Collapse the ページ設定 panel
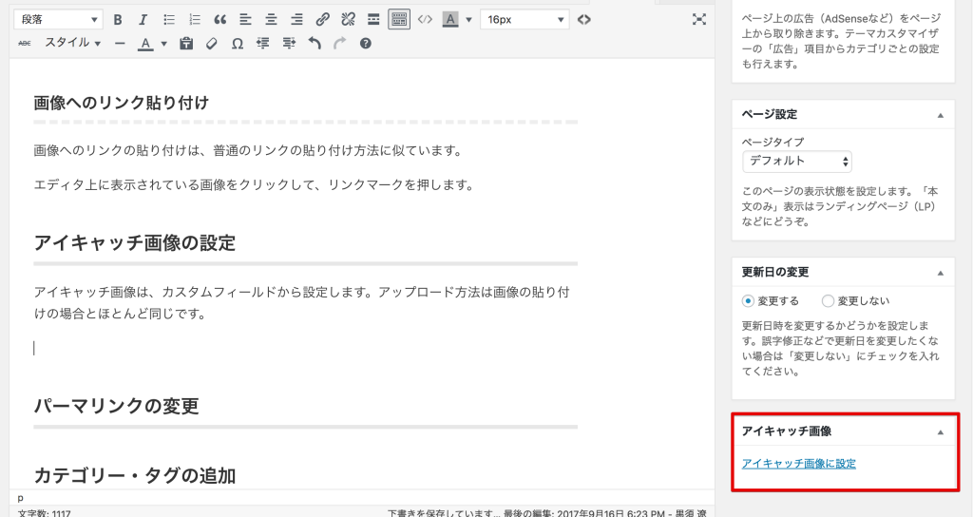The width and height of the screenshot is (973, 517). 940,115
